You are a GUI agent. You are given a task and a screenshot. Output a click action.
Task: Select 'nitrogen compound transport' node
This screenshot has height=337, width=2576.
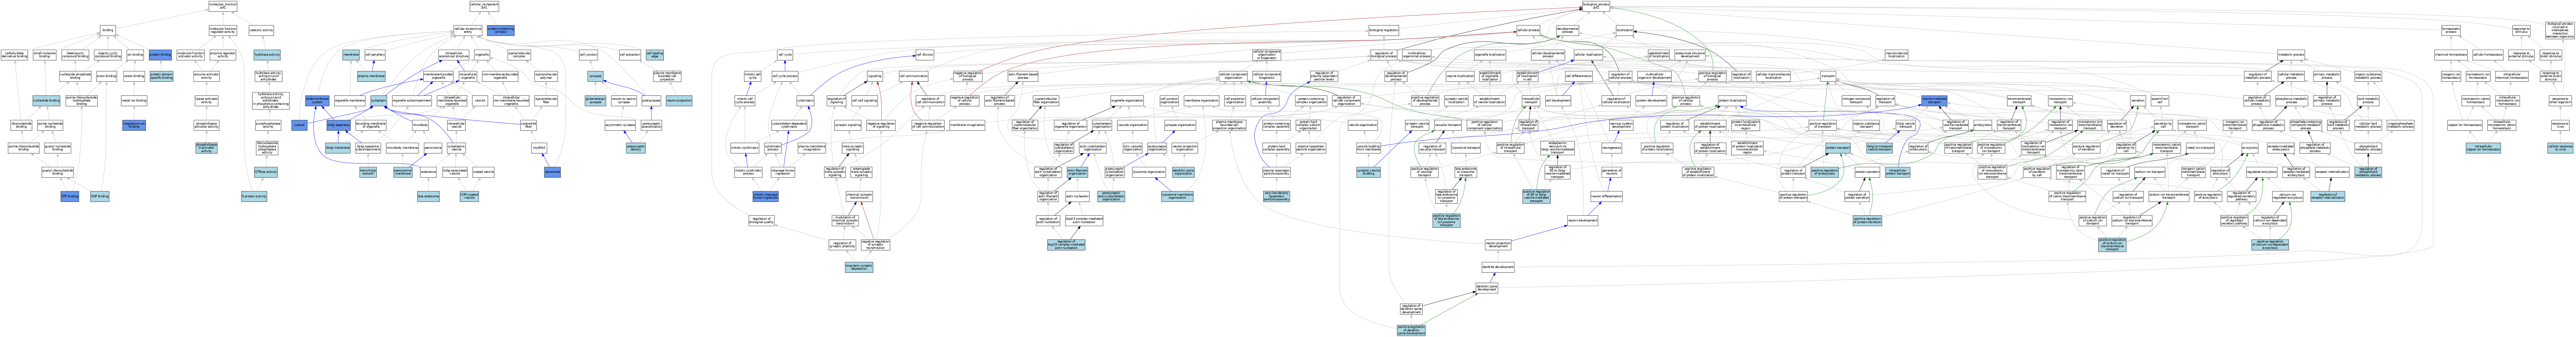click(x=1856, y=101)
